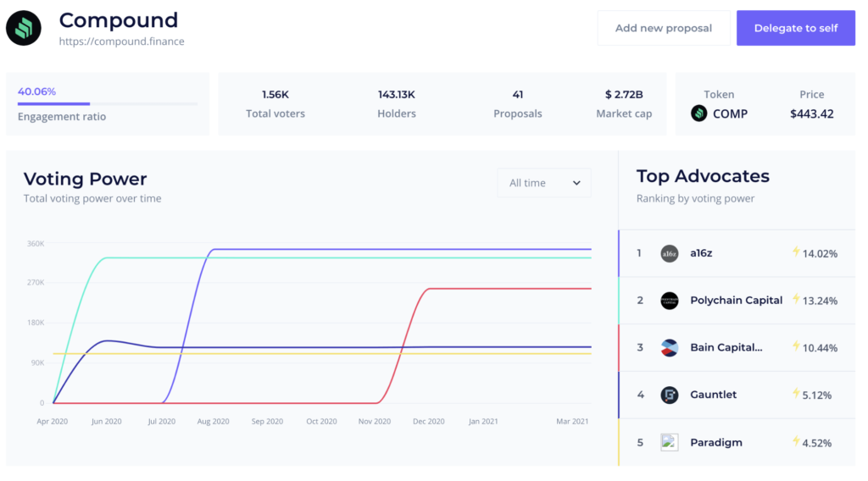Click lightning icon beside 10.44%

(796, 346)
